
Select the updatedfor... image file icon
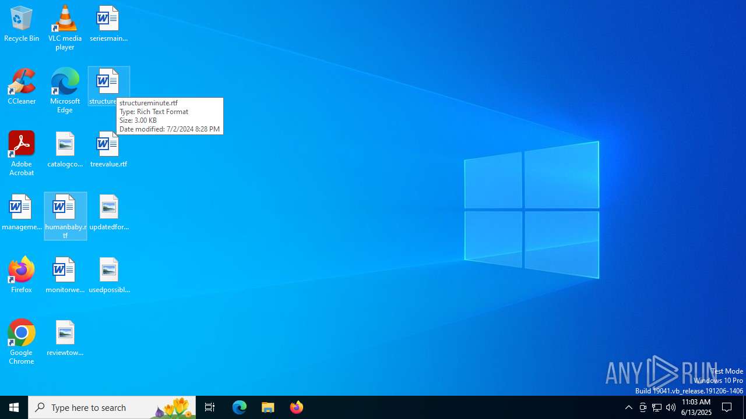108,212
